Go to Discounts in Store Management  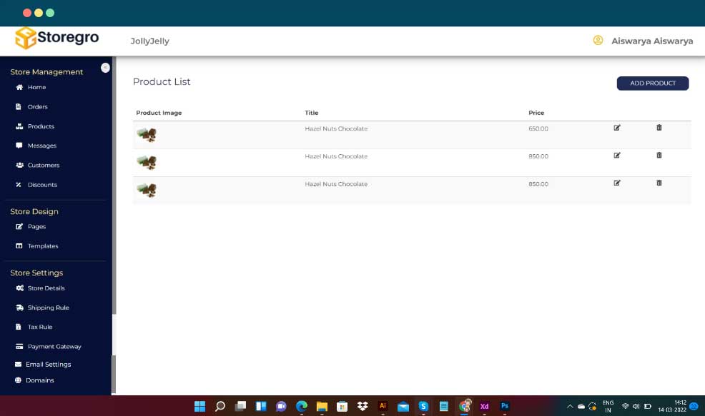pos(42,185)
